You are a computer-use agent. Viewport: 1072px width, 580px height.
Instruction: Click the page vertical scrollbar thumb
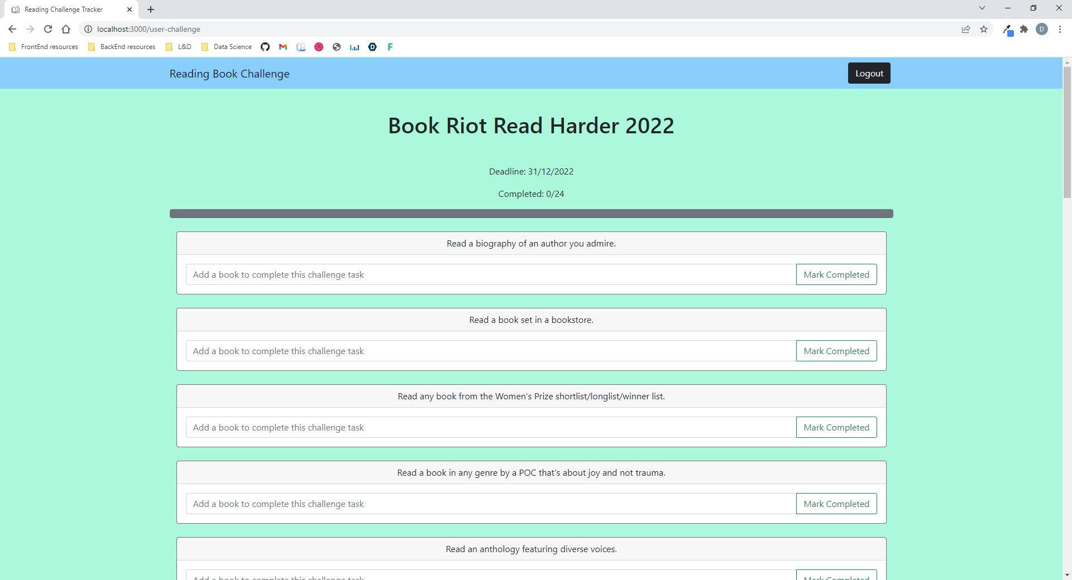coord(1067,133)
